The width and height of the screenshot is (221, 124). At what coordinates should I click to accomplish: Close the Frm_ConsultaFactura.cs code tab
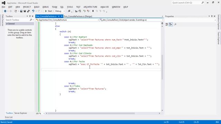click(61, 16)
